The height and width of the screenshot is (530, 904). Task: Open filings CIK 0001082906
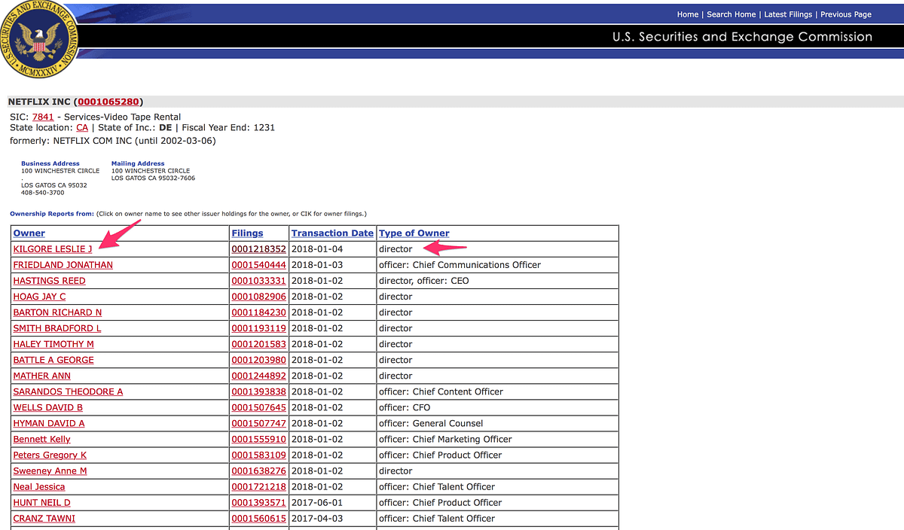[258, 297]
